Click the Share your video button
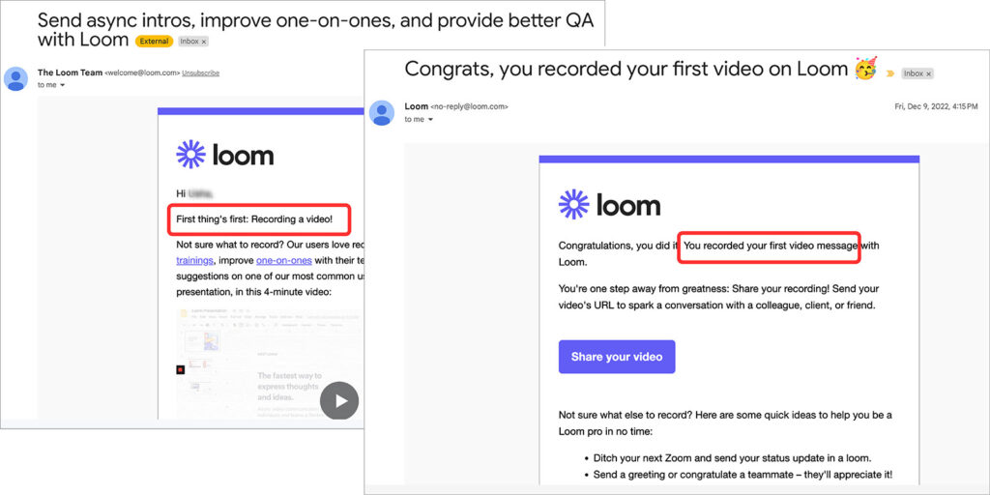The height and width of the screenshot is (495, 990). pyautogui.click(x=617, y=357)
